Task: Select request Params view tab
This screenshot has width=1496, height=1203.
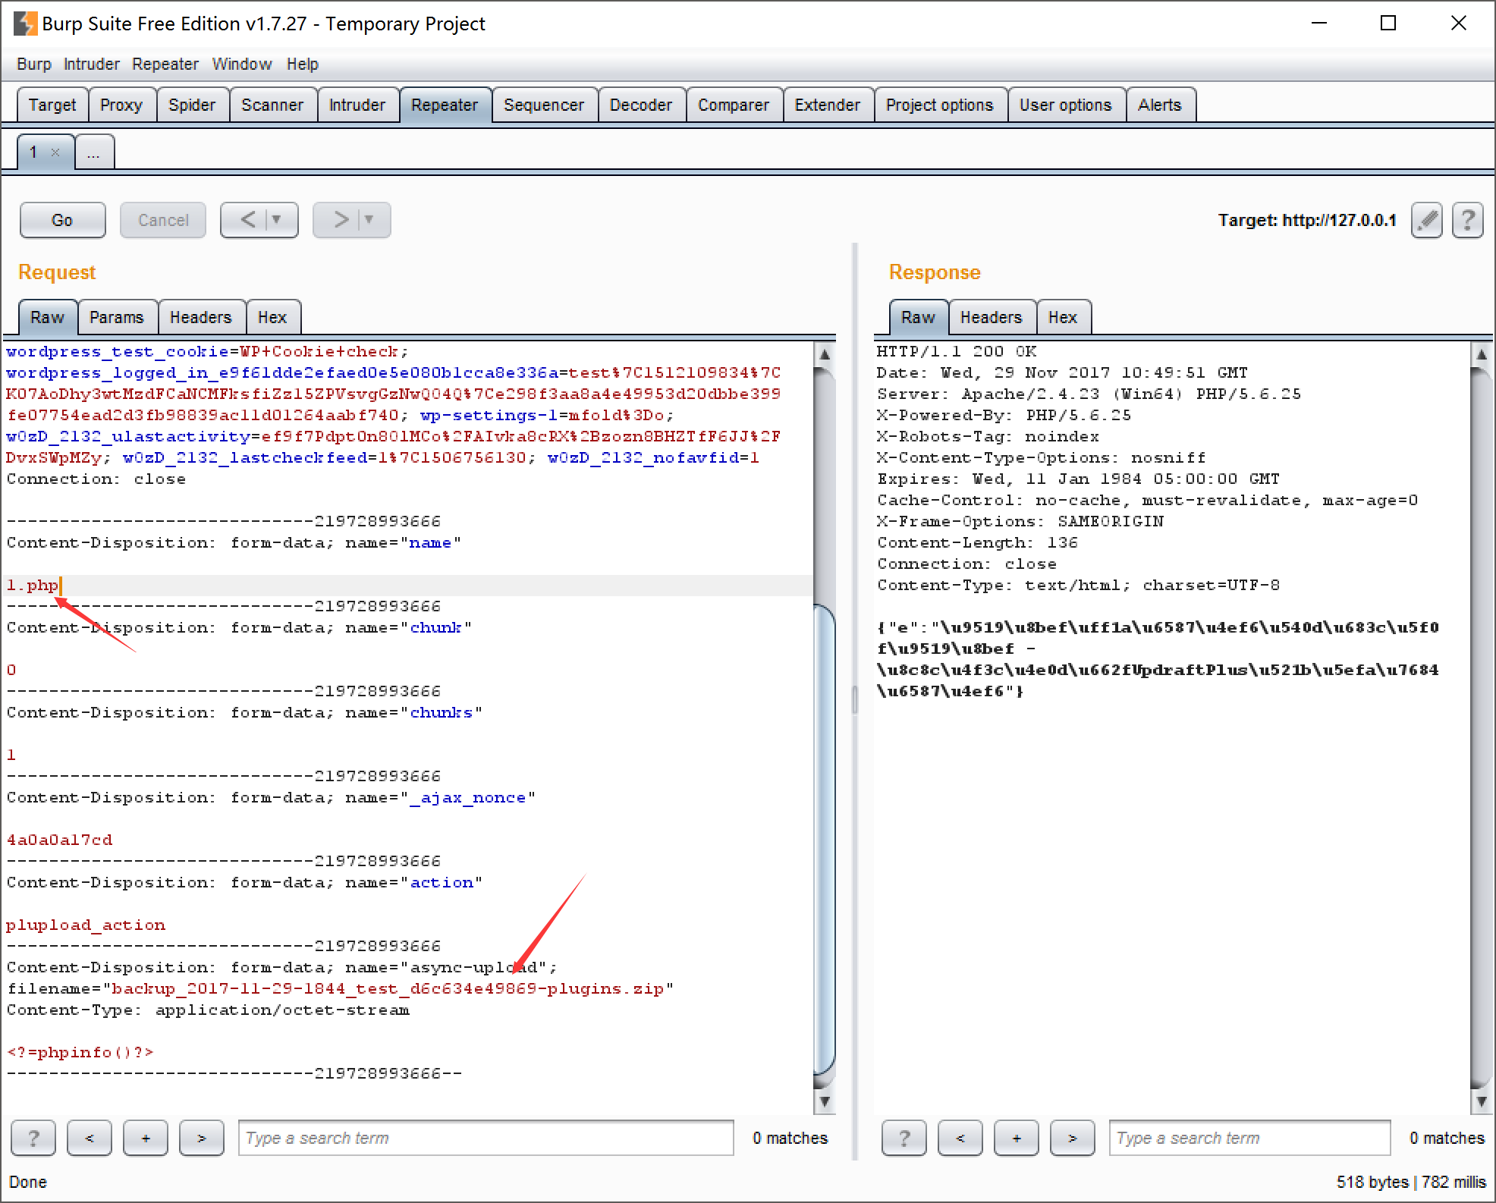Action: coord(117,317)
